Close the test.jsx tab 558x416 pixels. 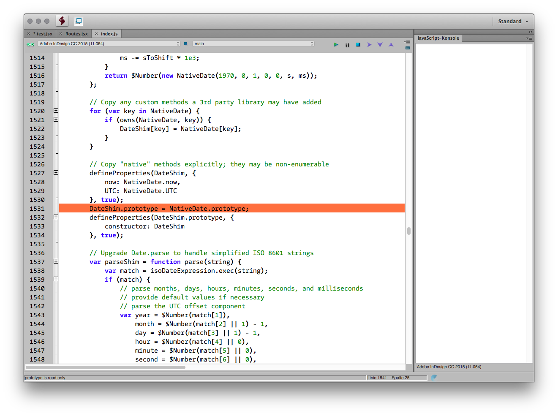point(29,34)
